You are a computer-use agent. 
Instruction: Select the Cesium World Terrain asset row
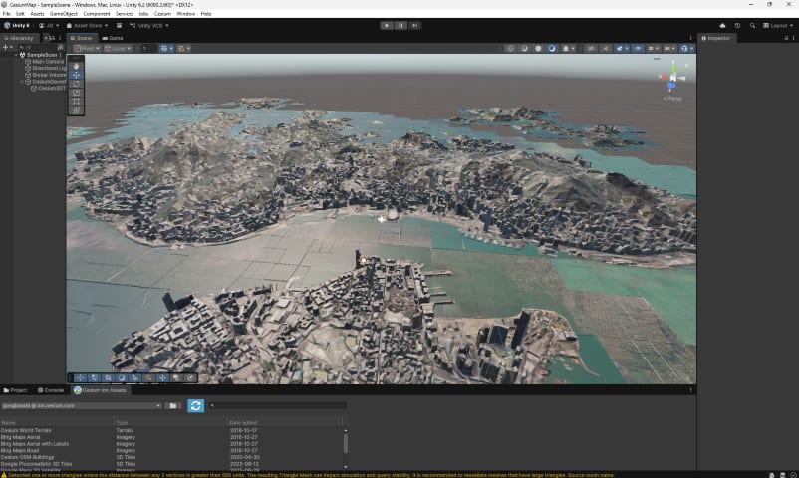pyautogui.click(x=172, y=430)
